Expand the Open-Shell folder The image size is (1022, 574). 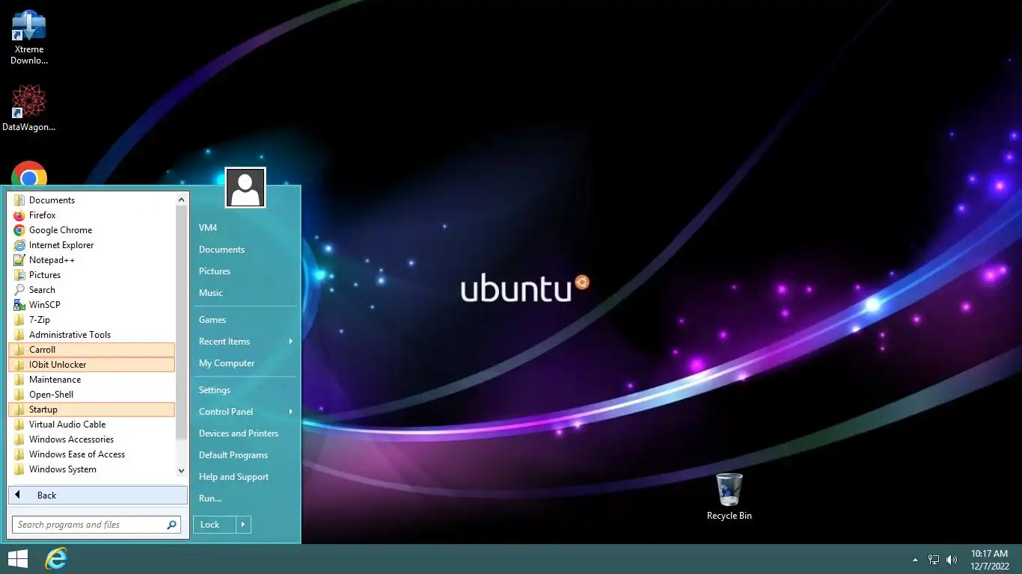click(x=91, y=395)
